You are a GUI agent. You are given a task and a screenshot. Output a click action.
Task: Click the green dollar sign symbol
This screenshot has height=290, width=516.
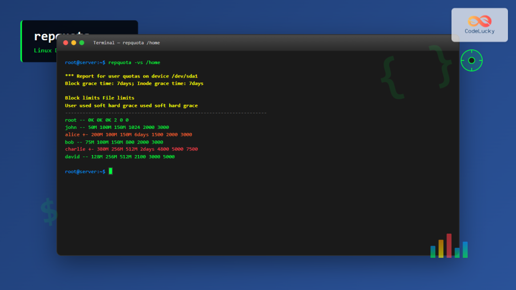[48, 212]
